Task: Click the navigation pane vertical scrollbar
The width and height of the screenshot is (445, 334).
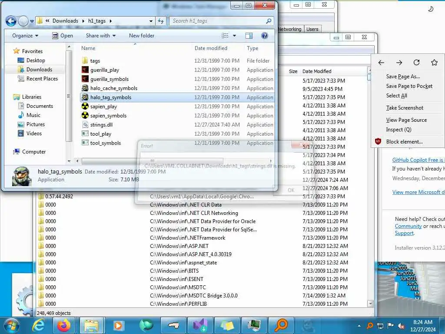Action: (x=69, y=97)
